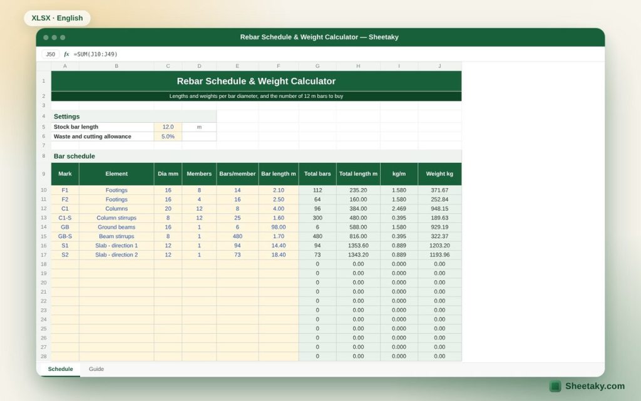
Task: Select the Slab - direction 2 cell
Action: pyautogui.click(x=116, y=255)
